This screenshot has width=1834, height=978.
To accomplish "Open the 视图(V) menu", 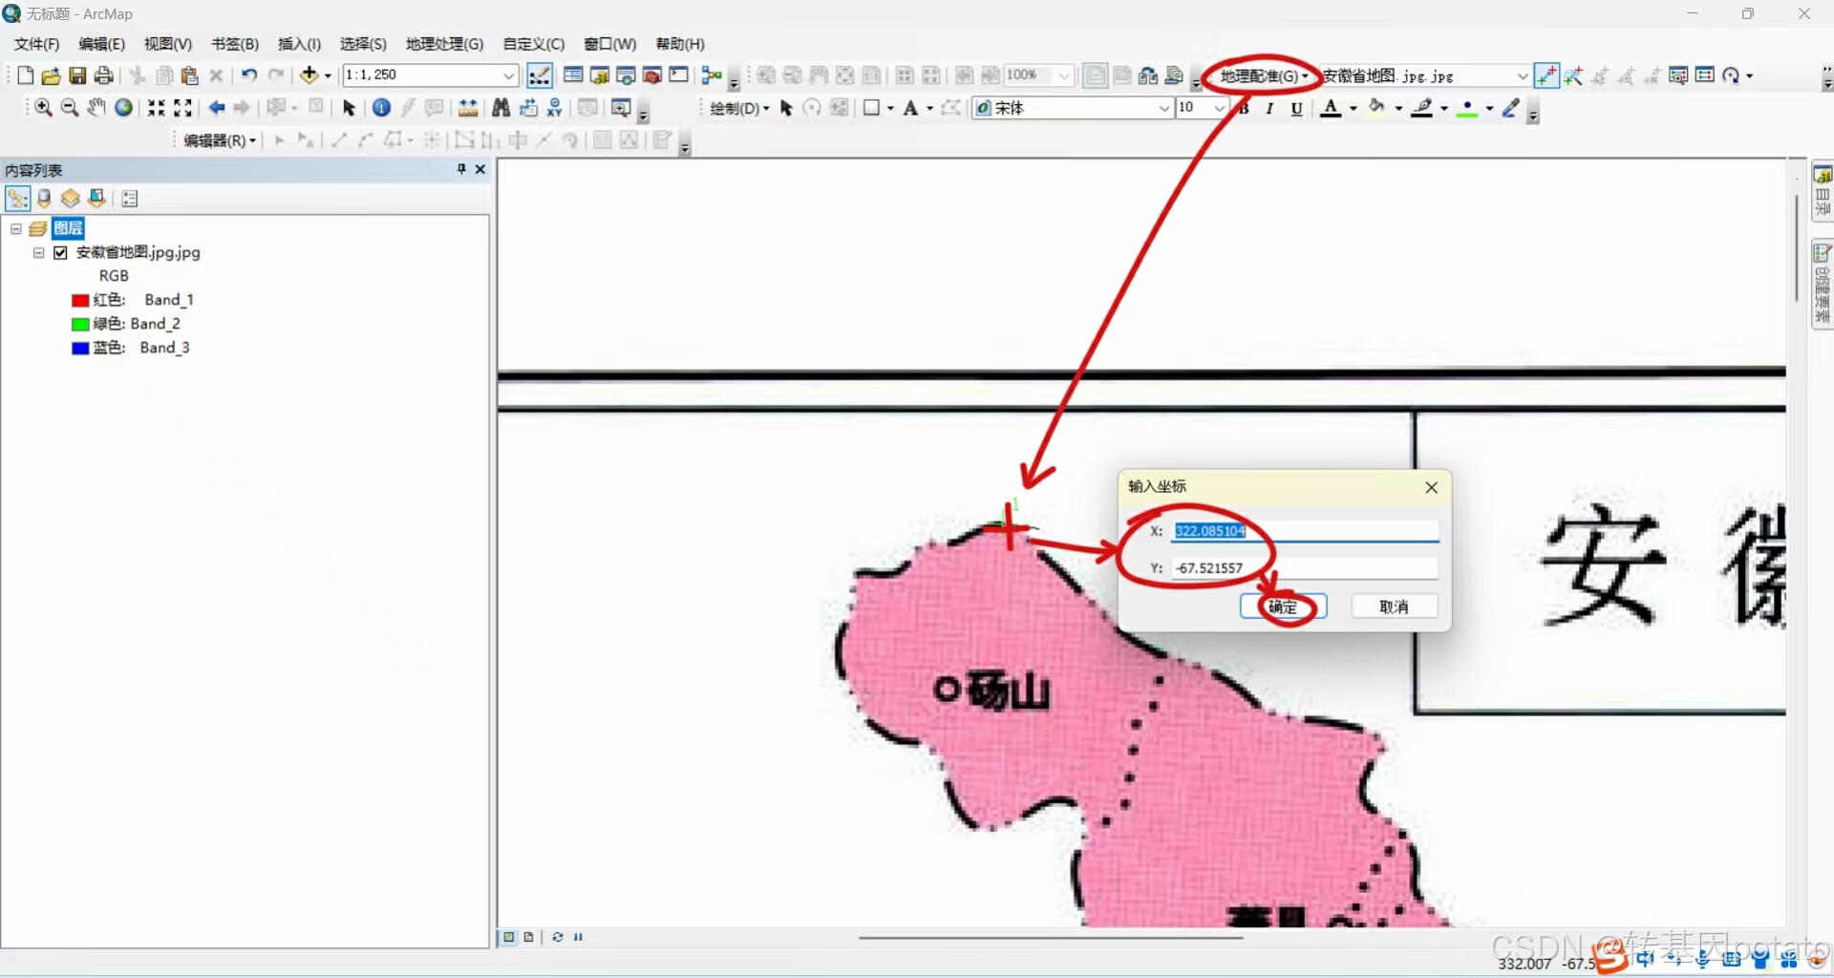I will [168, 44].
